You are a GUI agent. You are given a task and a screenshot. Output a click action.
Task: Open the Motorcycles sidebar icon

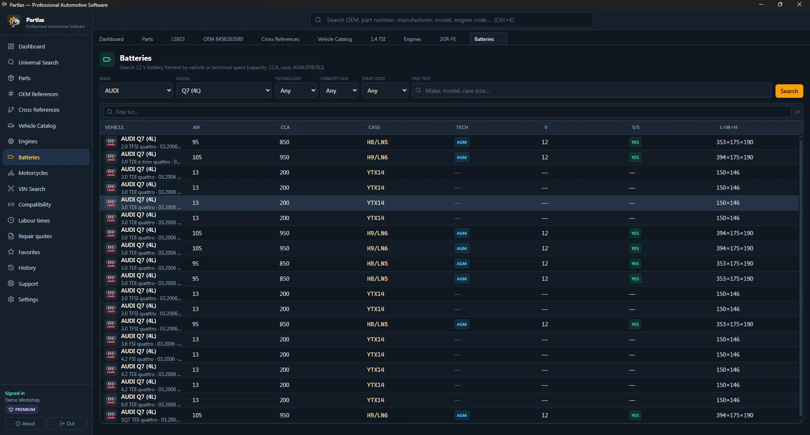(11, 173)
